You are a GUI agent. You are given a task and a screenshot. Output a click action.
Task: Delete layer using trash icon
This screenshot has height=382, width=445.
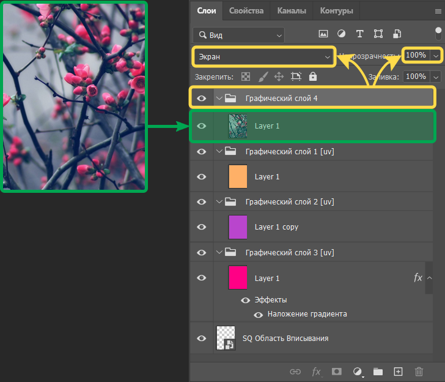[419, 371]
